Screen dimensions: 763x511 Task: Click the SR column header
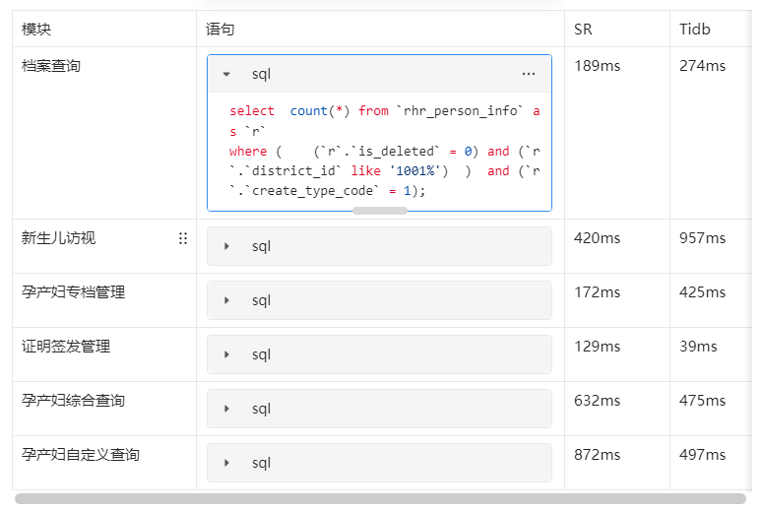(x=583, y=30)
